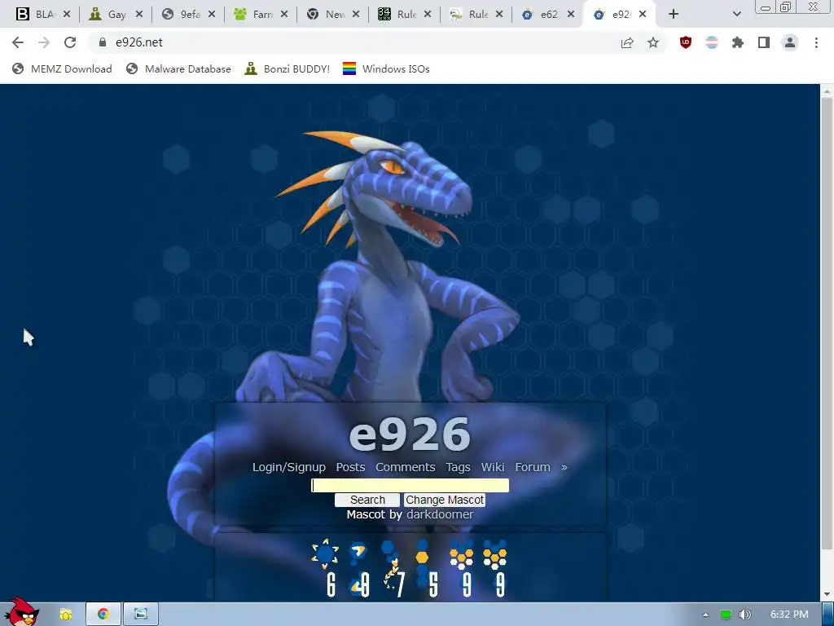Viewport: 834px width, 626px height.
Task: Toggle the browser side panel
Action: tap(764, 42)
